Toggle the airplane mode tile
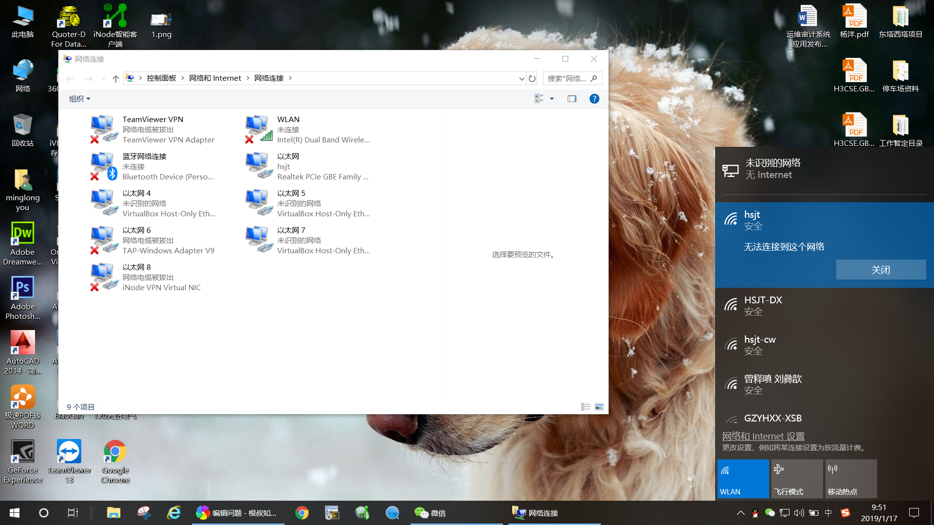The height and width of the screenshot is (525, 934). coord(797,479)
